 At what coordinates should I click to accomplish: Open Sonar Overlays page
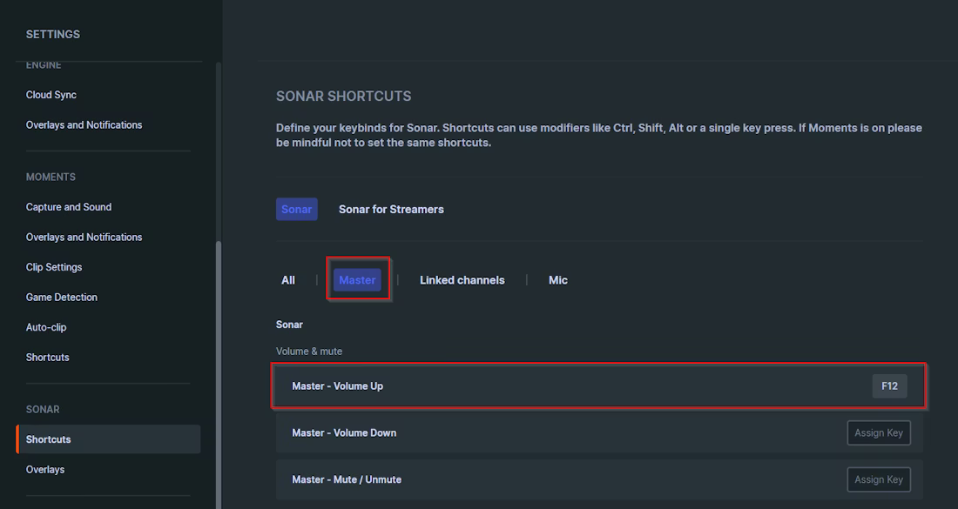(x=45, y=469)
